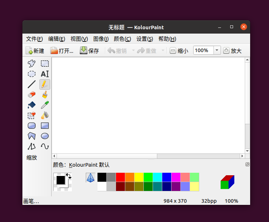Click the horizontal scrollbar right arrow

point(242,156)
